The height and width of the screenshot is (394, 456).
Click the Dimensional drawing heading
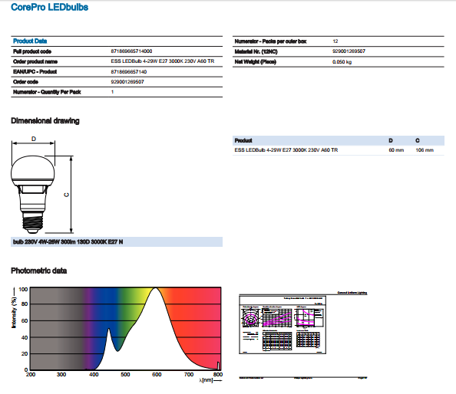[x=45, y=121]
